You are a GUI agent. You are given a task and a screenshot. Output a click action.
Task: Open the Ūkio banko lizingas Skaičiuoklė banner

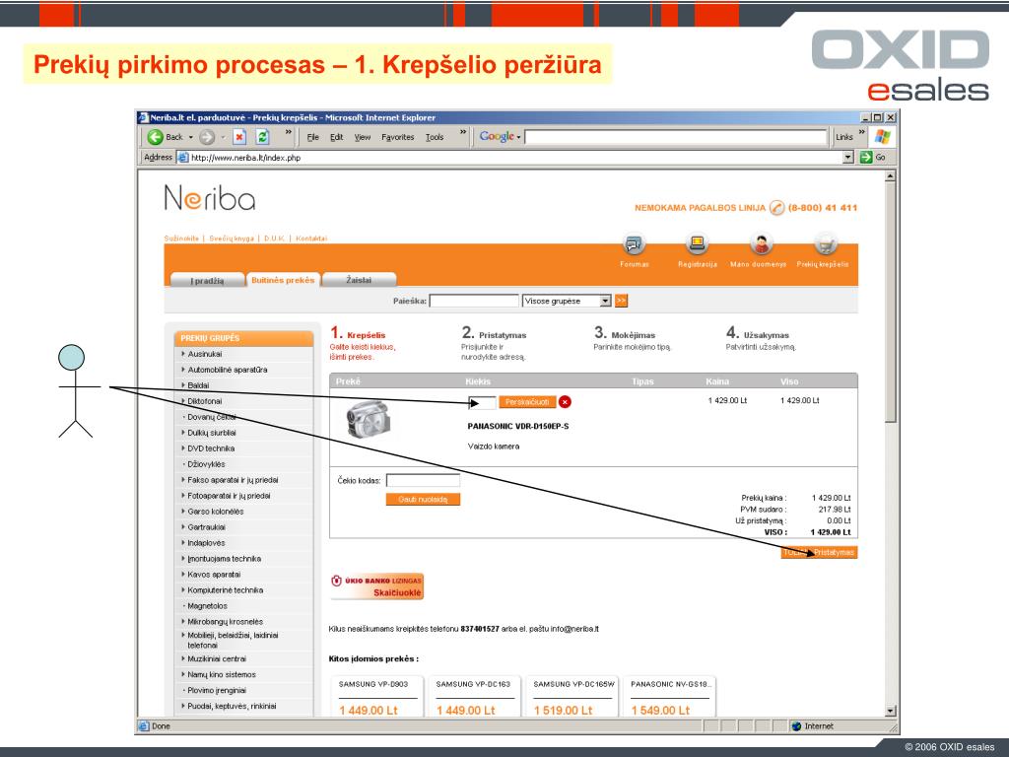[377, 586]
